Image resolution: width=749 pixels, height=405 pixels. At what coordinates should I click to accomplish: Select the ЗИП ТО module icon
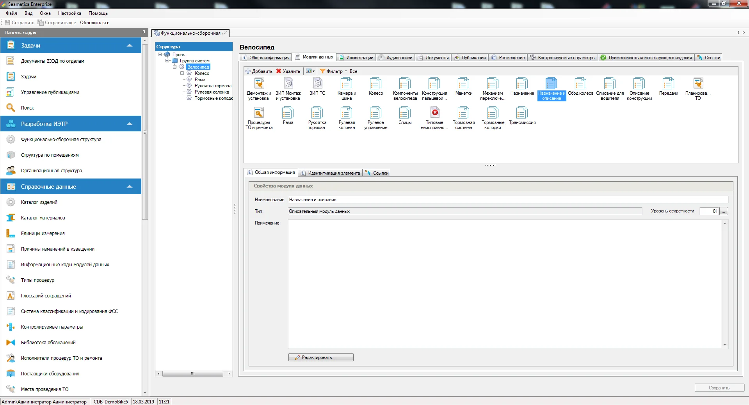tap(317, 87)
